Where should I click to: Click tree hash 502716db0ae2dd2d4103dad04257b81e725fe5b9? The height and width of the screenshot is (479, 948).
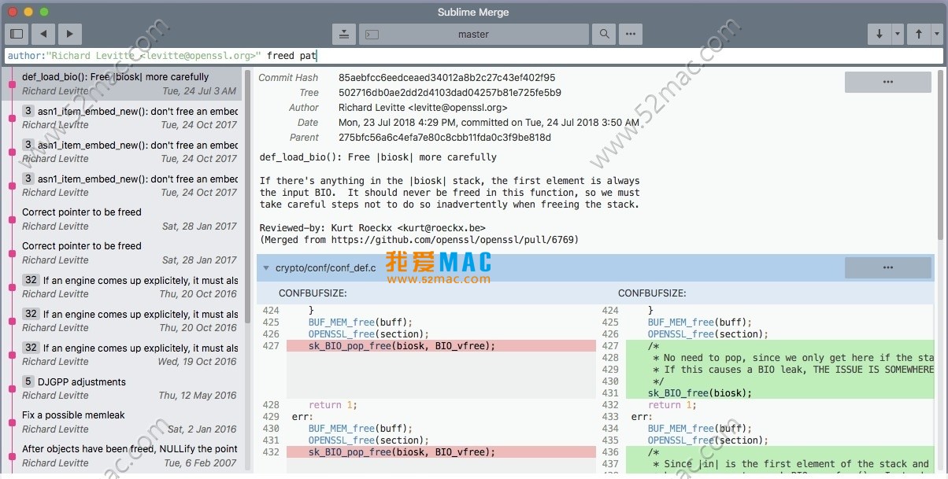point(450,93)
